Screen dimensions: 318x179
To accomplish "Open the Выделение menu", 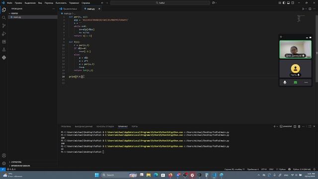I will (30, 3).
